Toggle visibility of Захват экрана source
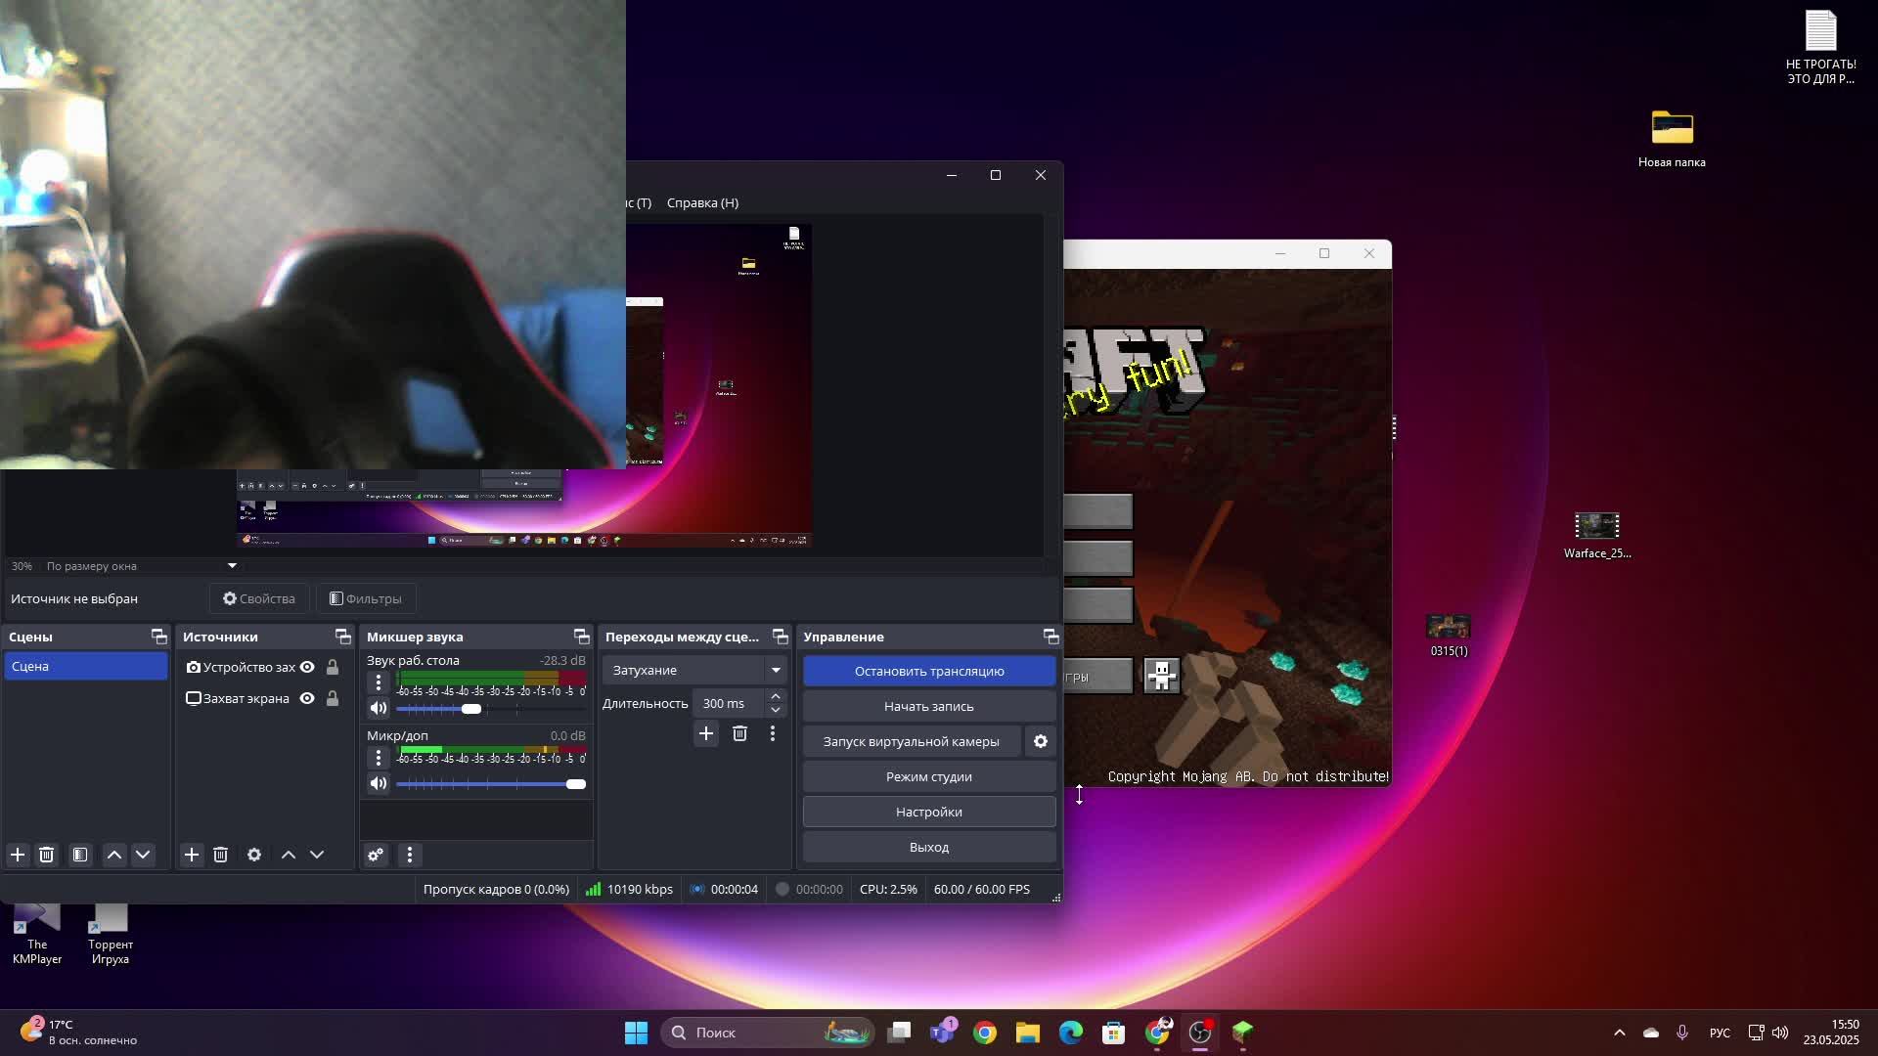This screenshot has height=1056, width=1878. coord(307,698)
